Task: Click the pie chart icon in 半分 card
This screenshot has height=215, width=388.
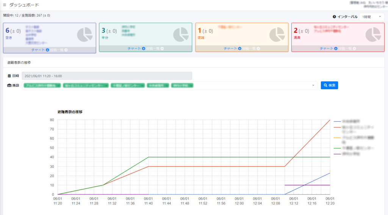Action: (x=181, y=34)
